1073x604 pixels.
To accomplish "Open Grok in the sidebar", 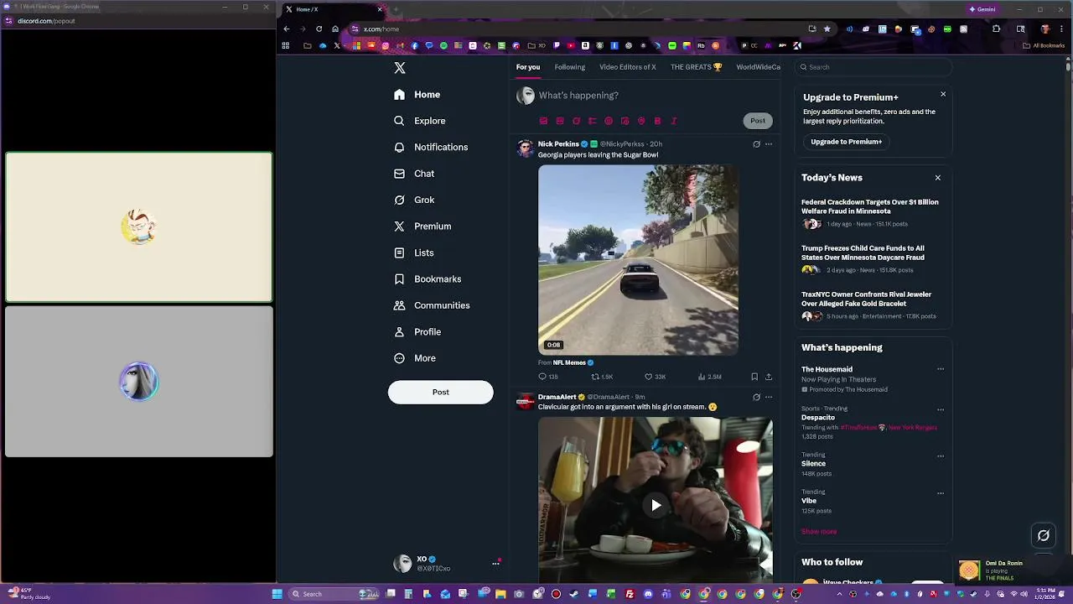I will point(414,200).
